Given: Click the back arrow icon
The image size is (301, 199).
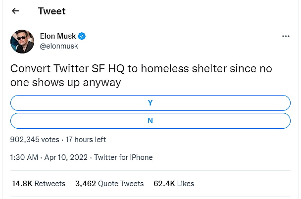Looking at the screenshot, I should pos(16,11).
